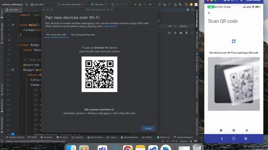Hide the Device Manager panel via minus icon

point(193,10)
